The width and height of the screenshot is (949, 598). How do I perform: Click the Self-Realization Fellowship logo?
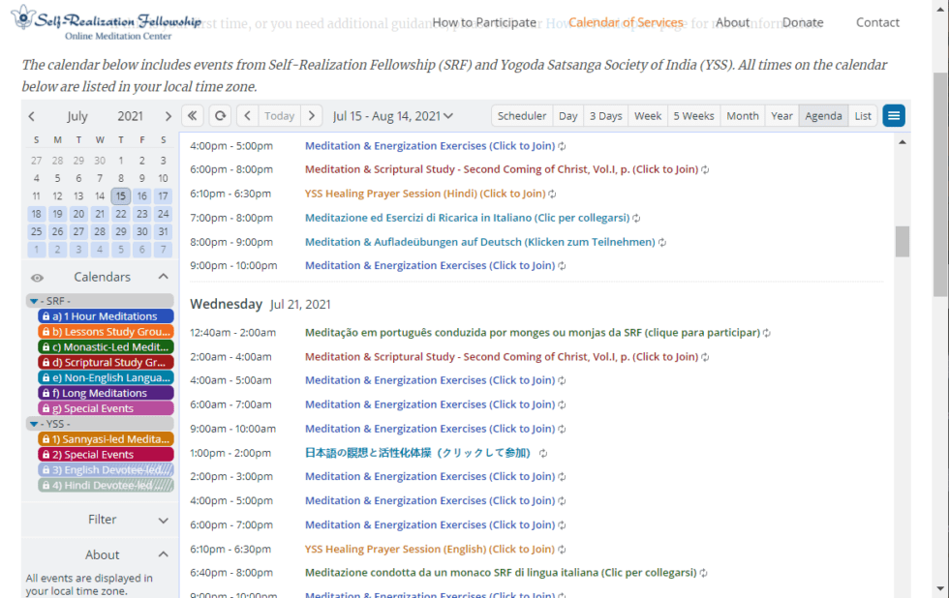click(107, 23)
